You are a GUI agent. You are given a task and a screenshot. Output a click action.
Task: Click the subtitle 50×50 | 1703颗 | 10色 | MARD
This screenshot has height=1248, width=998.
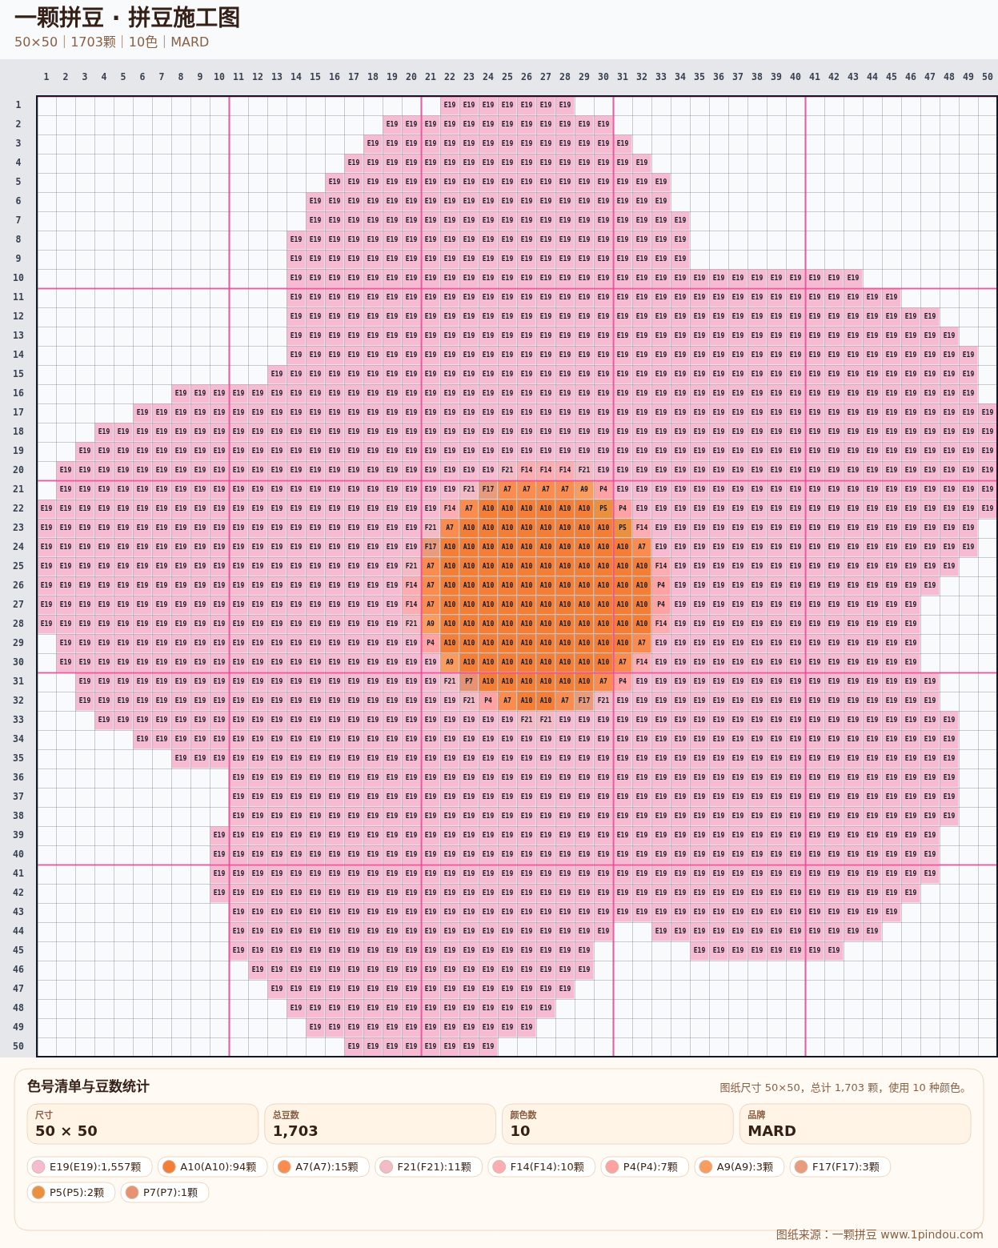pyautogui.click(x=111, y=42)
